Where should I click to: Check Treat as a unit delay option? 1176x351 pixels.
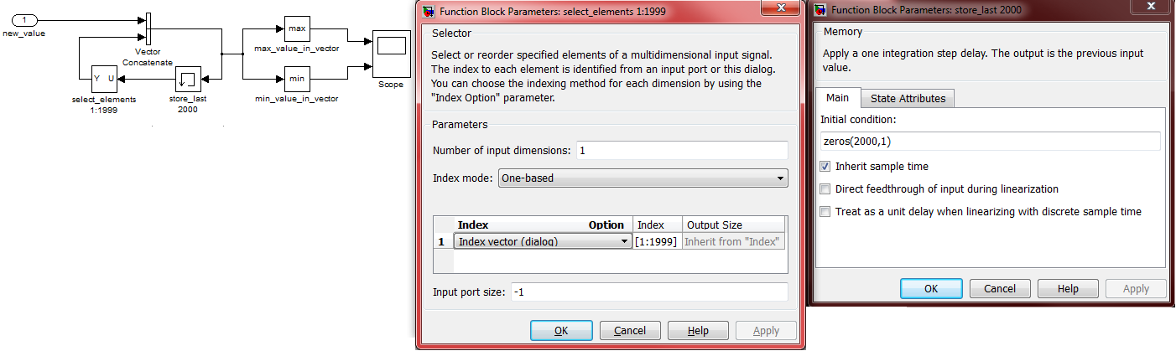tap(825, 212)
